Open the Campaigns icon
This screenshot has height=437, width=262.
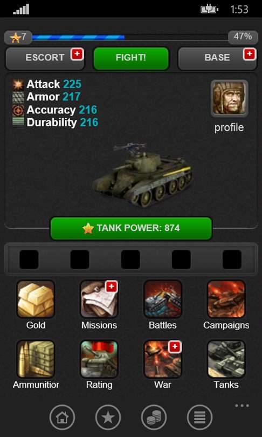pos(226,299)
